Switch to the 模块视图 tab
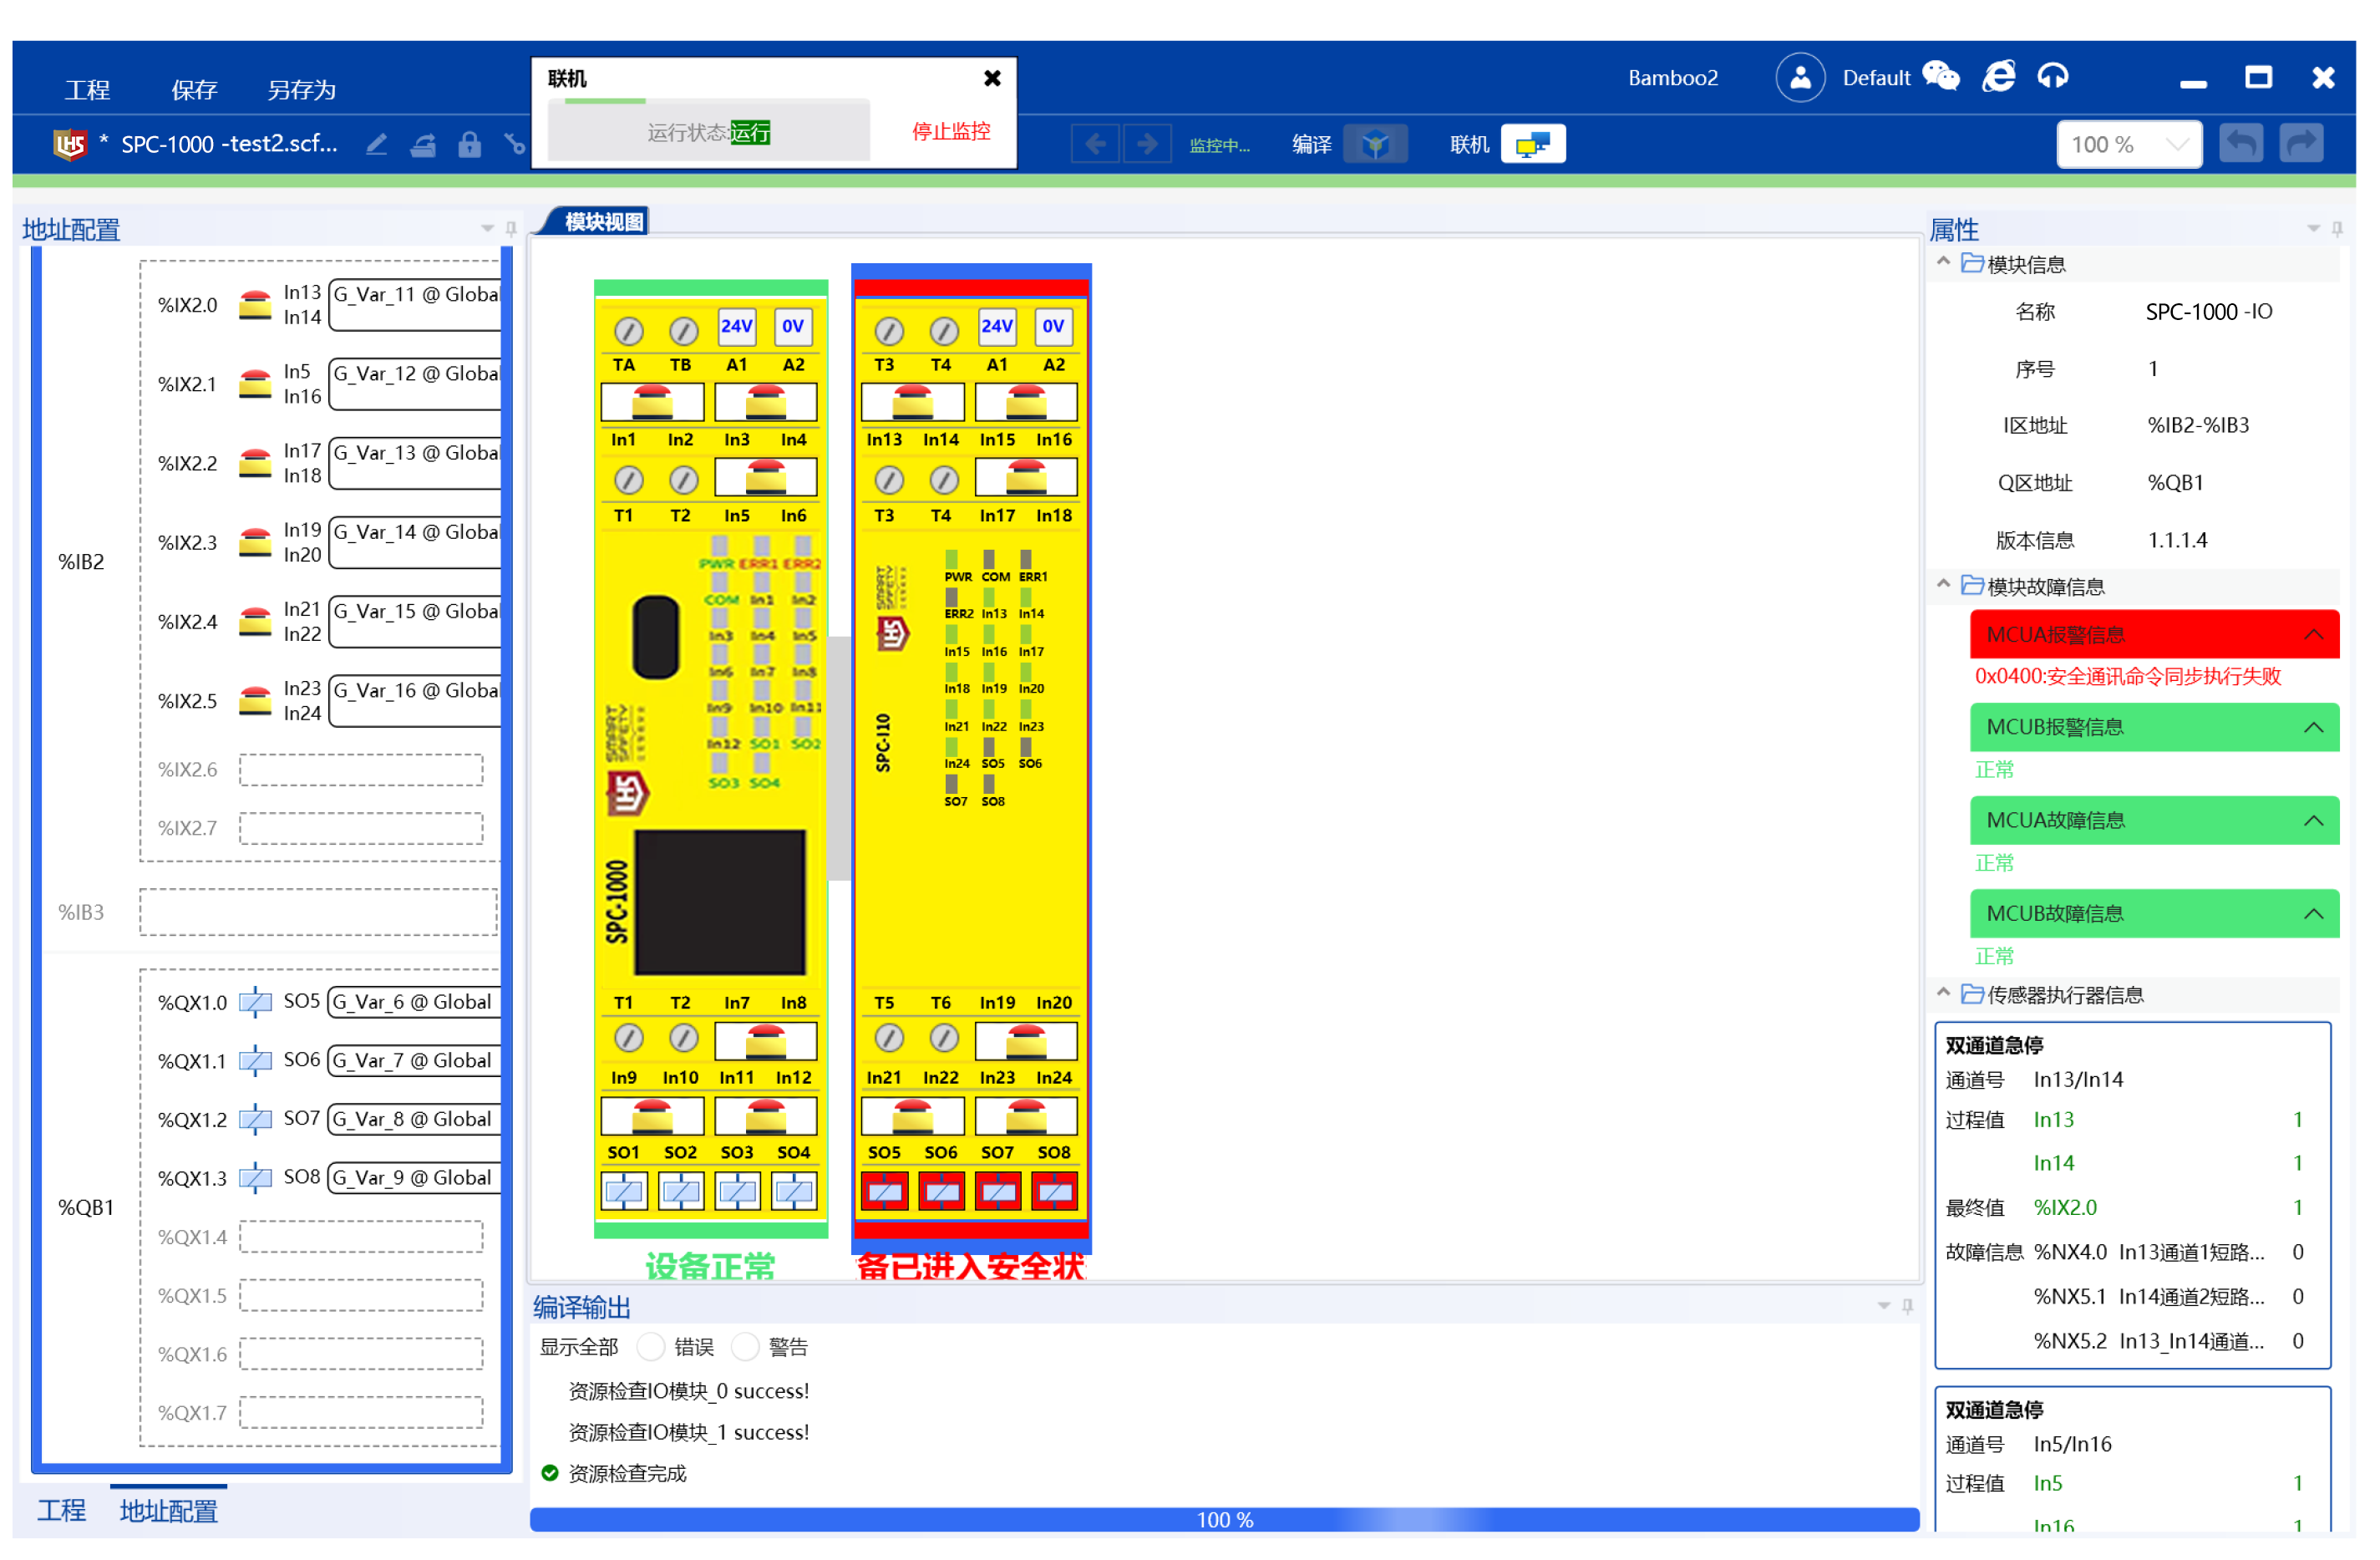2380x1560 pixels. coord(606,222)
